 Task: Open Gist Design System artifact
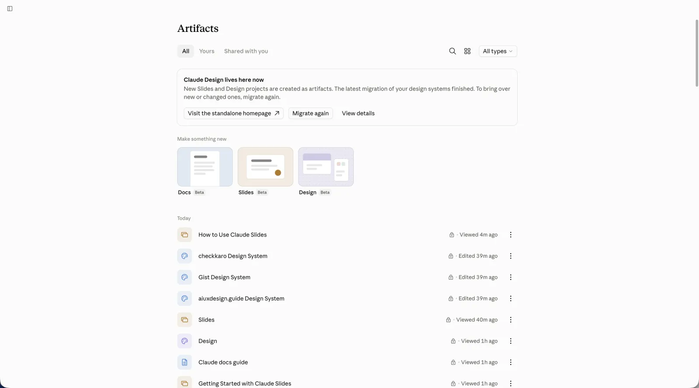click(x=224, y=277)
